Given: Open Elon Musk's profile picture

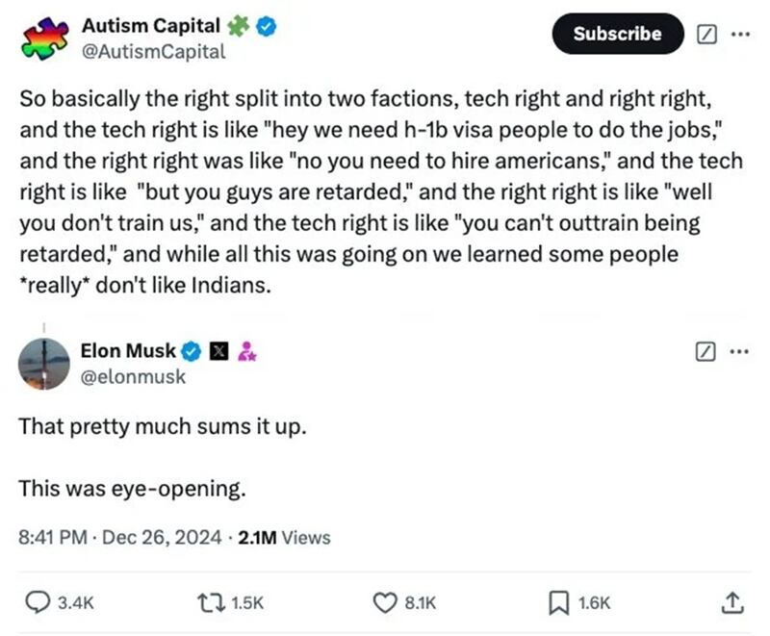Looking at the screenshot, I should (44, 364).
